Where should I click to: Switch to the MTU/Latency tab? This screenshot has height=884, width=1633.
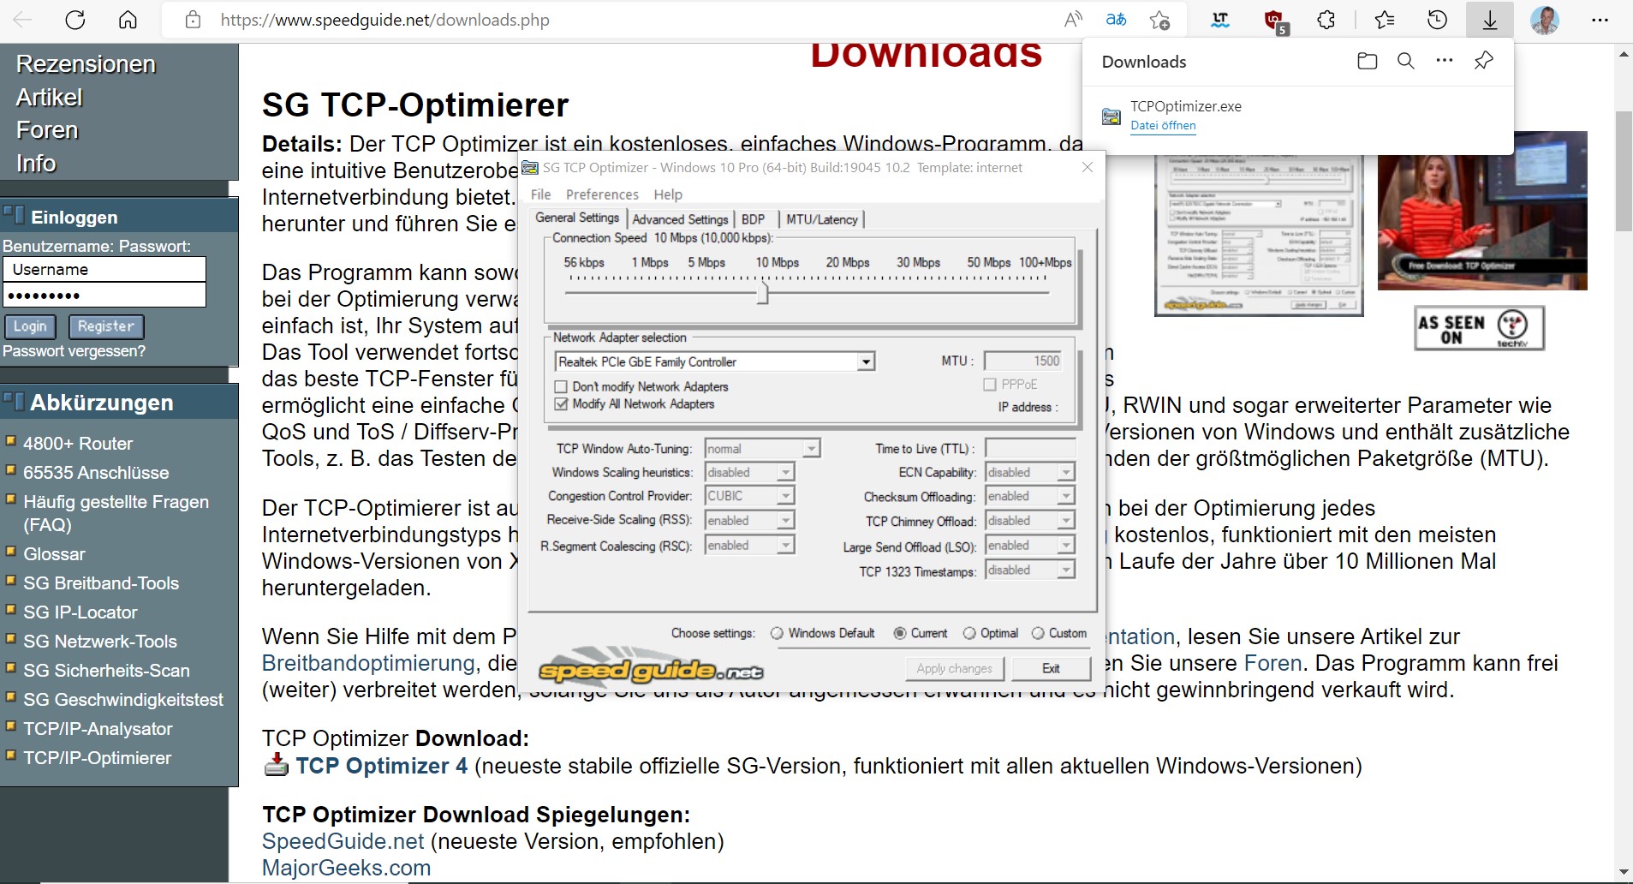[x=822, y=219]
